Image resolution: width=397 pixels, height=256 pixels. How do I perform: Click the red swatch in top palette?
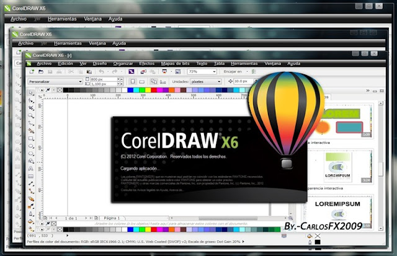[x=154, y=90]
